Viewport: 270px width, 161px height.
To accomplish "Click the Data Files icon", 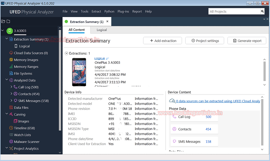I will tap(11, 107).
